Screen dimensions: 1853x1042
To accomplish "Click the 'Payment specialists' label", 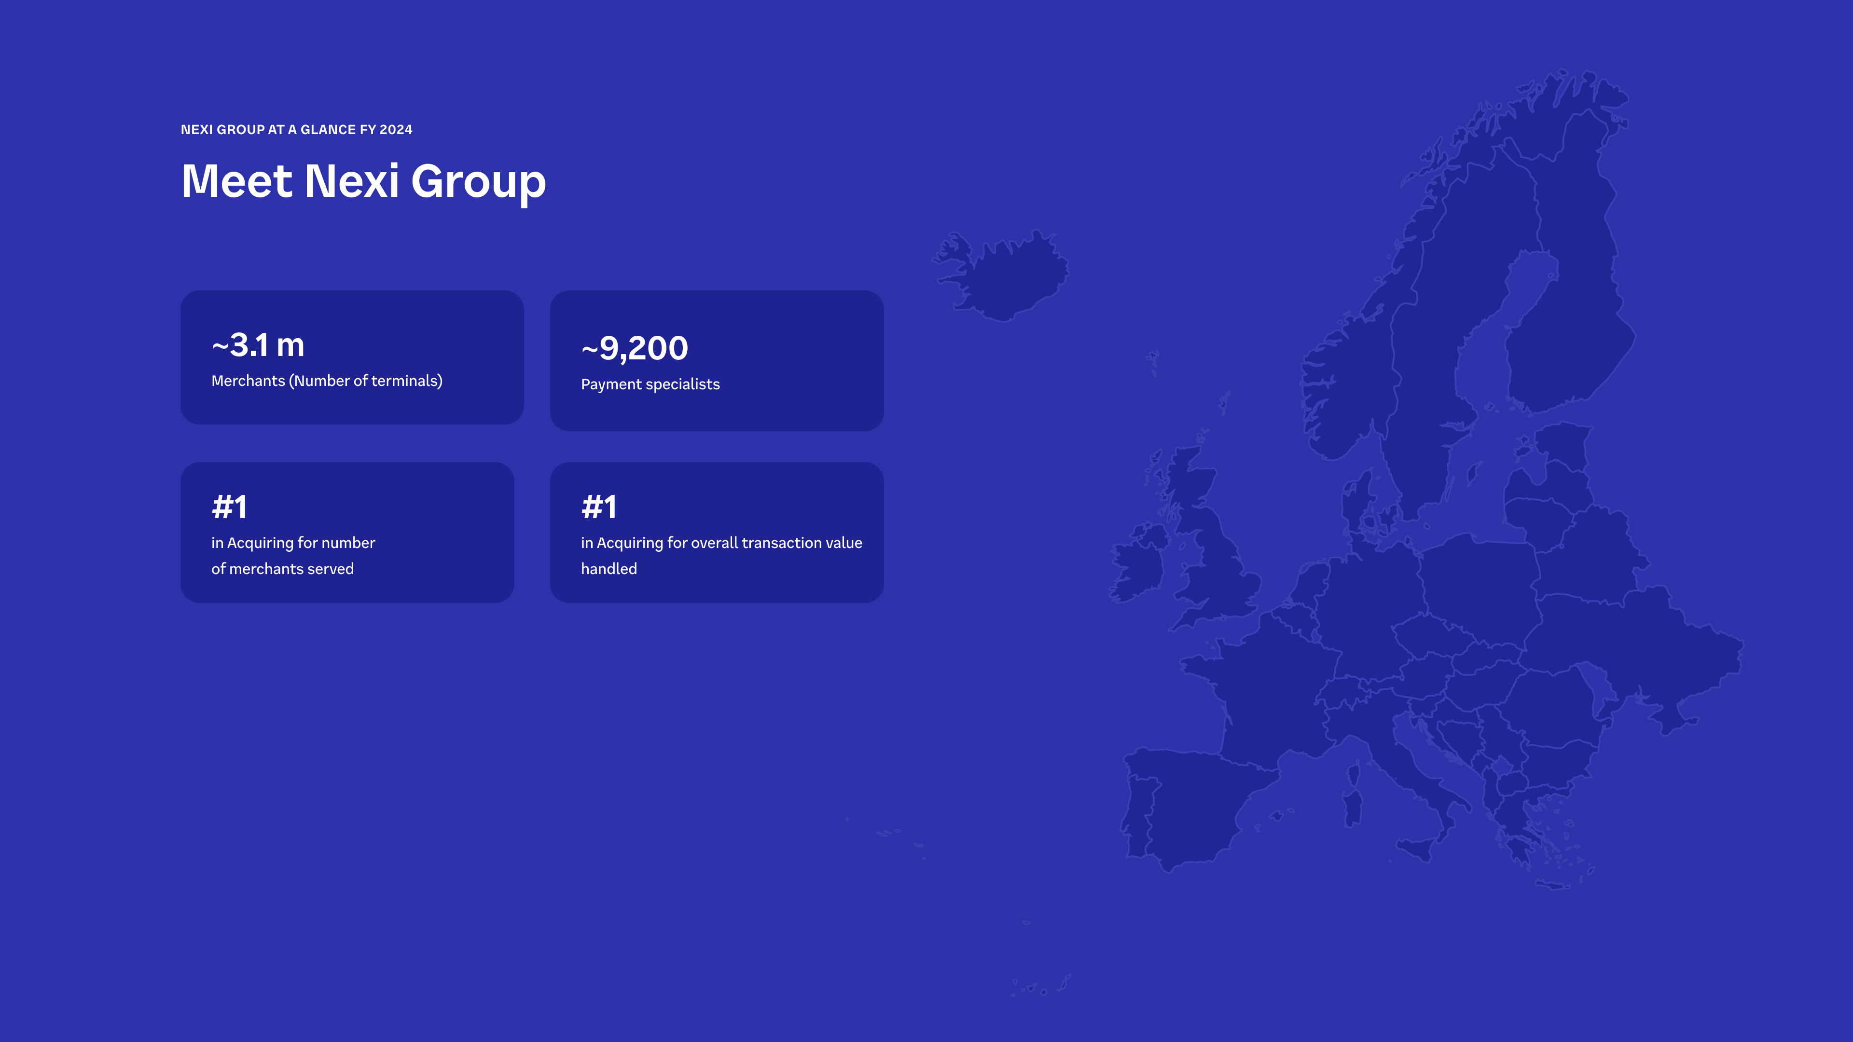I will (x=650, y=384).
